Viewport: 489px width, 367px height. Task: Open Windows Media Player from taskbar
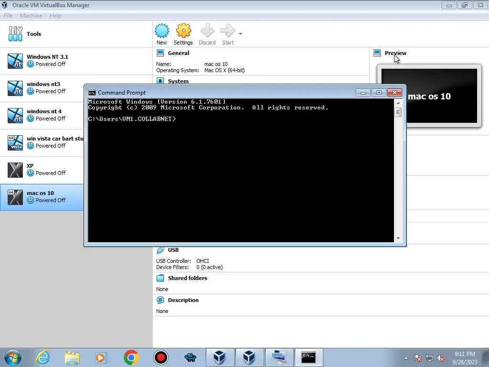click(101, 357)
